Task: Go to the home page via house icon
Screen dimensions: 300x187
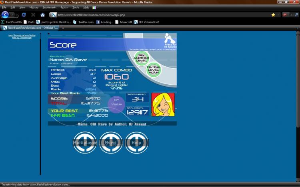Action: (x=42, y=15)
